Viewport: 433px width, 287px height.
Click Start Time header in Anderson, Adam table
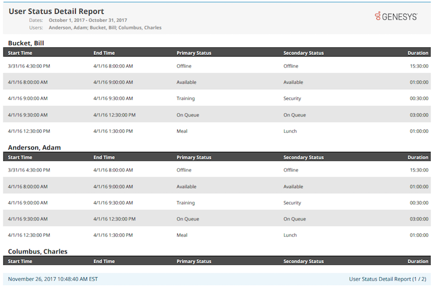pyautogui.click(x=20, y=157)
